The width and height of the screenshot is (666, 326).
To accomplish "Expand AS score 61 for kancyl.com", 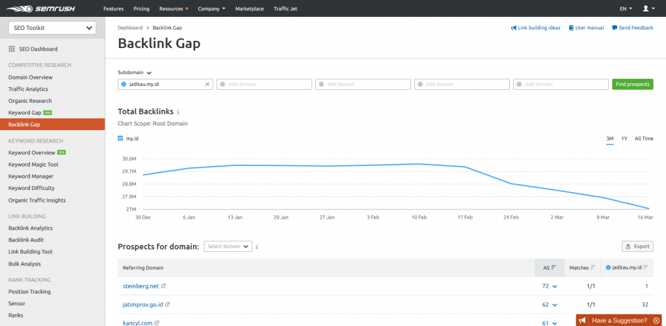I will pos(549,323).
